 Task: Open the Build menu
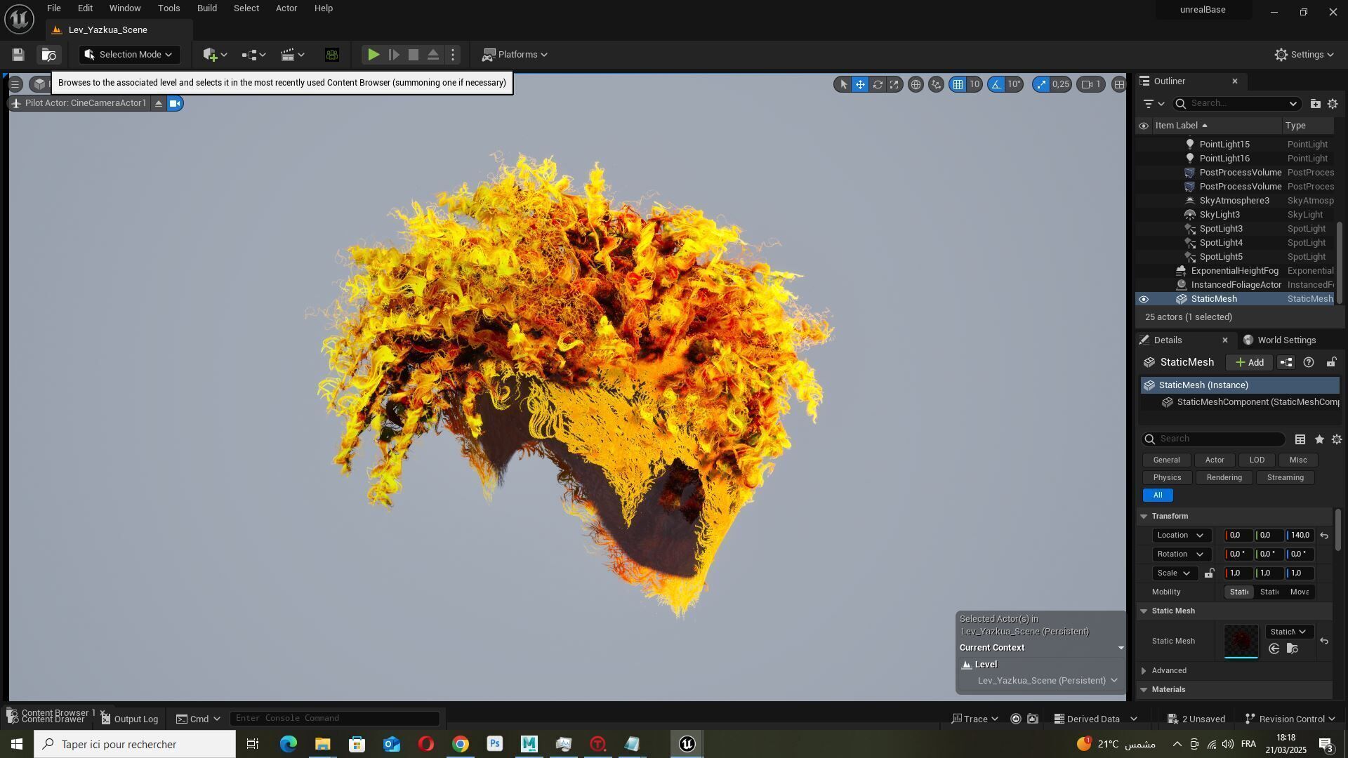pyautogui.click(x=206, y=8)
